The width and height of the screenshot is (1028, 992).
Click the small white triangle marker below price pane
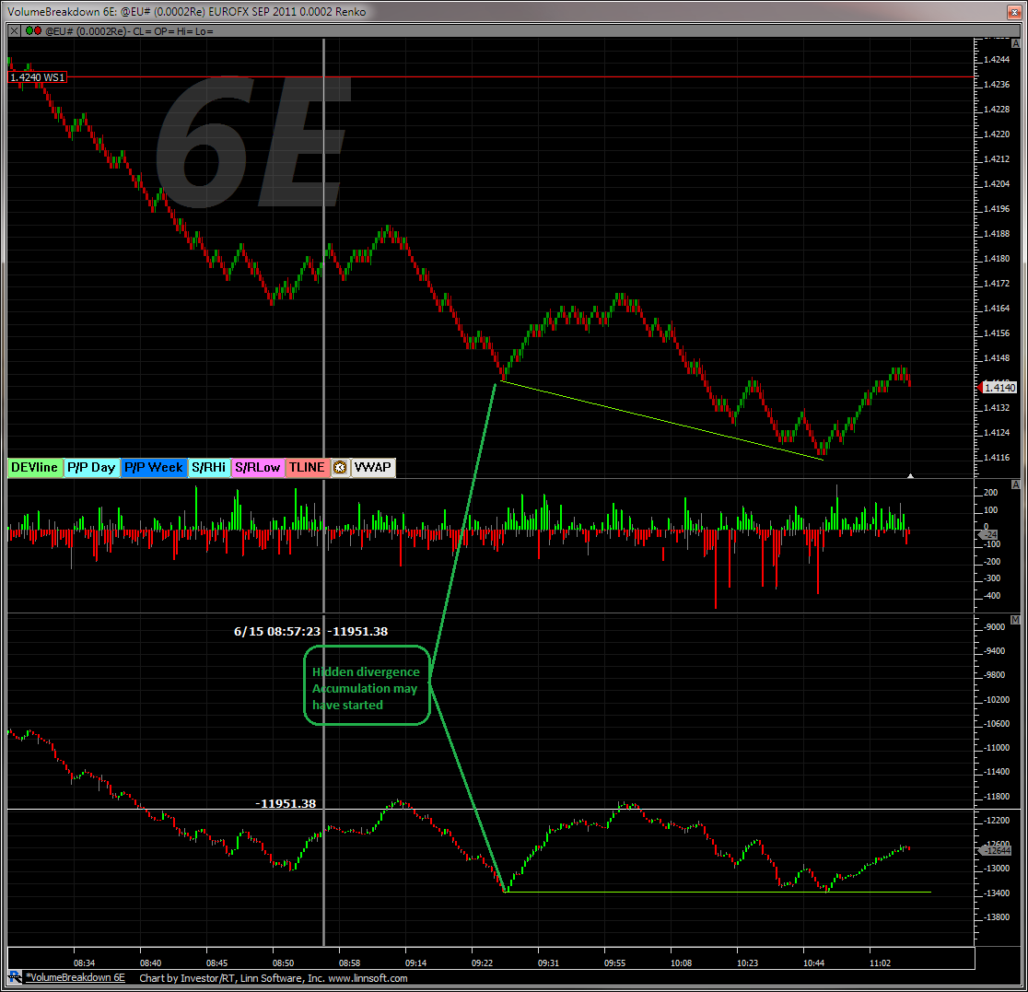click(910, 475)
